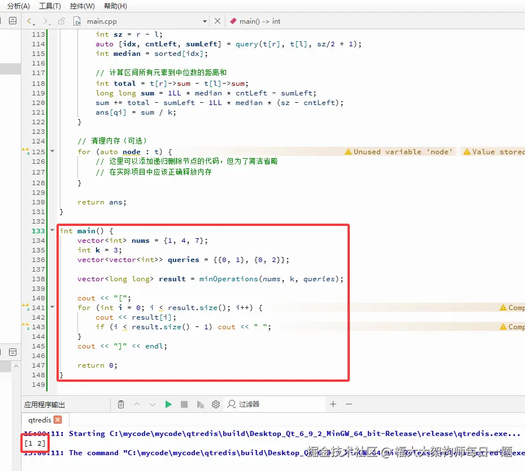Increase output font with plus button

pos(333,404)
